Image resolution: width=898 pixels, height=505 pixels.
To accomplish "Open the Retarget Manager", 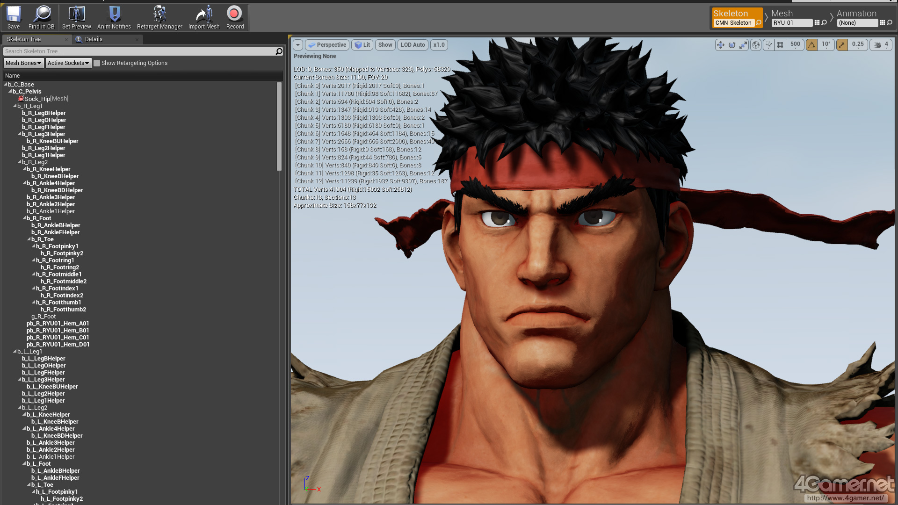I will tap(159, 17).
